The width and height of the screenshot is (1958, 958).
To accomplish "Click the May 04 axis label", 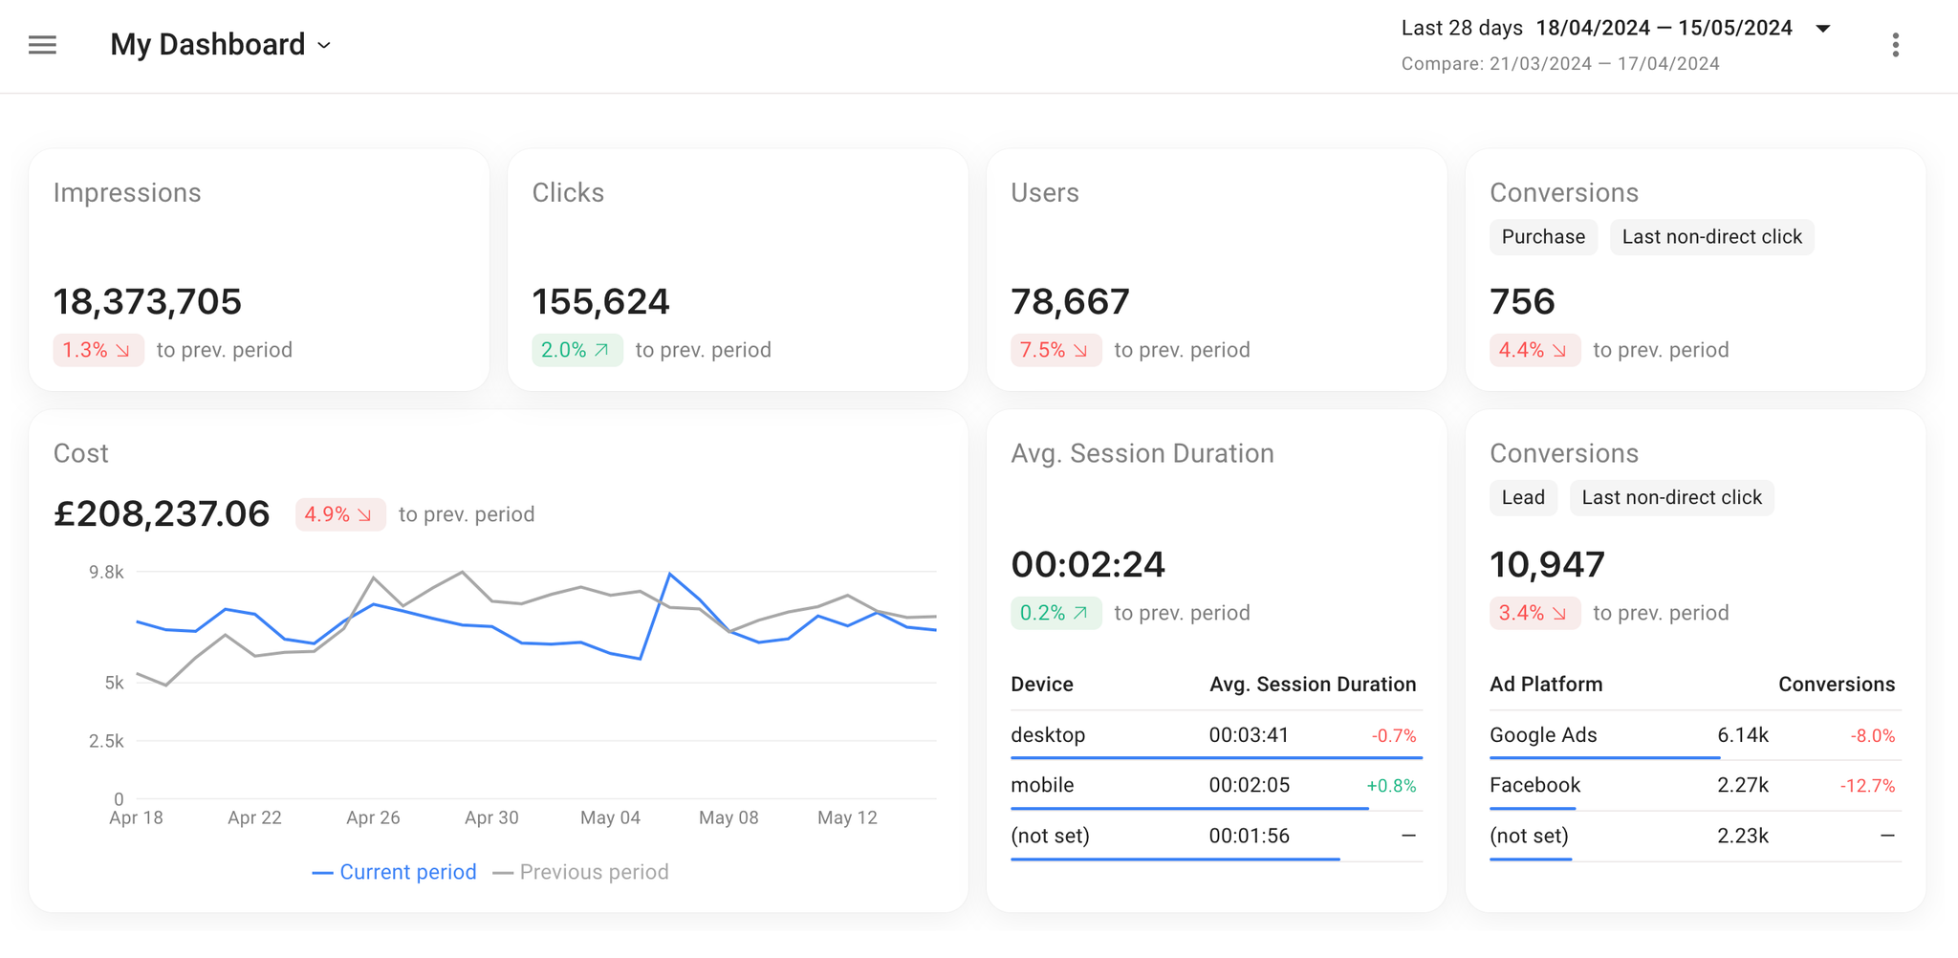I will (610, 817).
